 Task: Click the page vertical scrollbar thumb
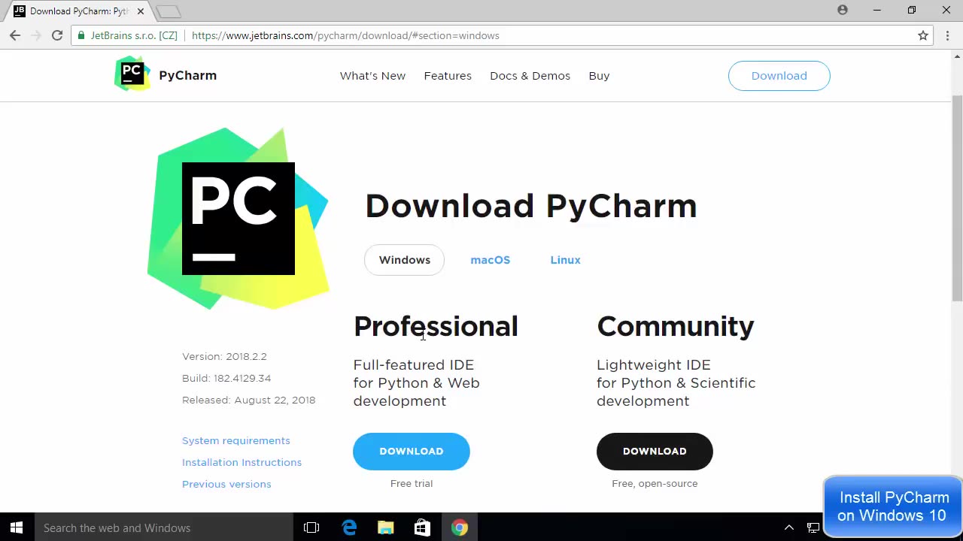point(957,199)
